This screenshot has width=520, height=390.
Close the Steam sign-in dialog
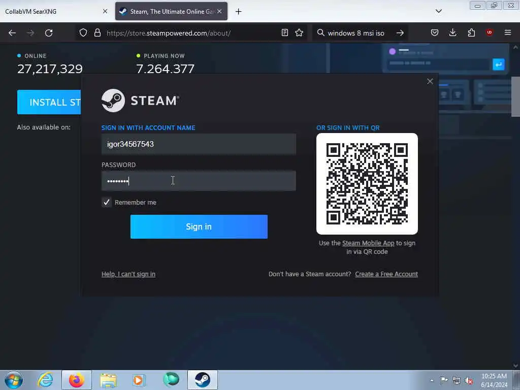(x=430, y=82)
